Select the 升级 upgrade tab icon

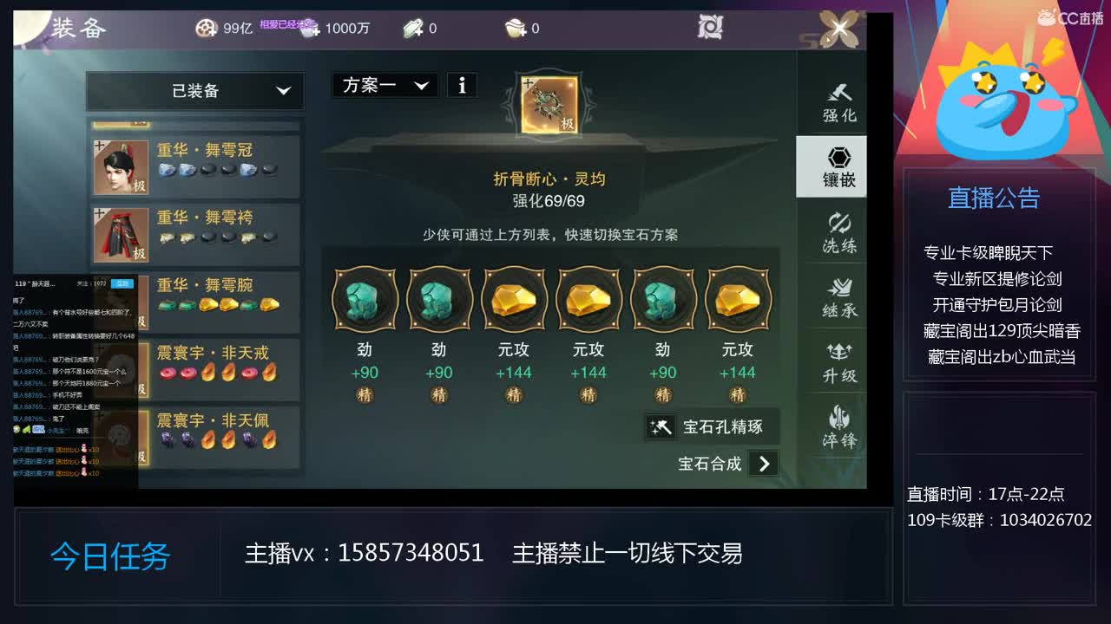pos(839,362)
